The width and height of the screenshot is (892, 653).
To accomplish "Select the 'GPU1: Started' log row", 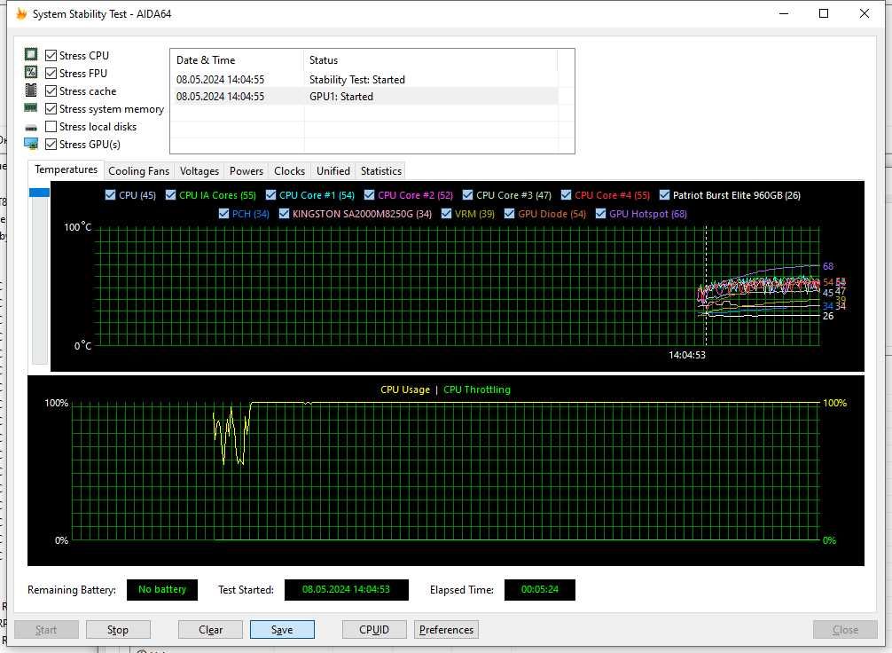I will [x=364, y=96].
